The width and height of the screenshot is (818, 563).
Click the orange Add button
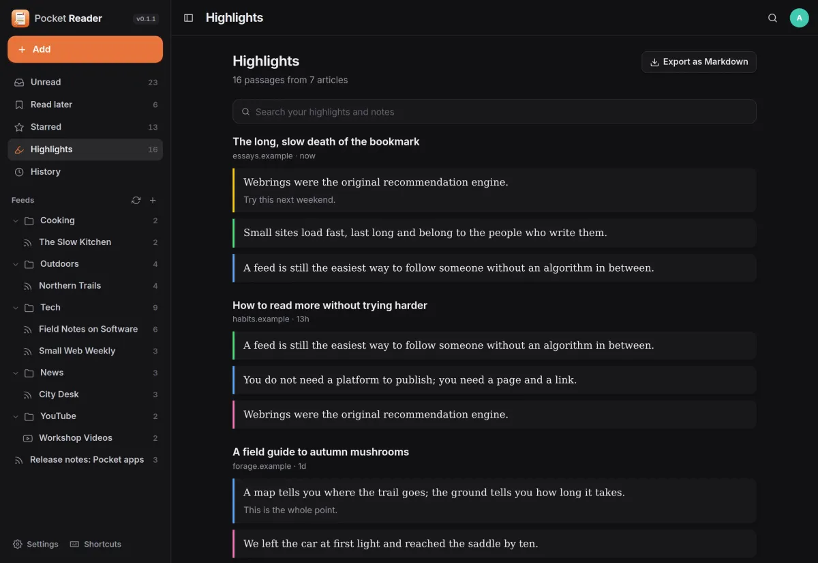pyautogui.click(x=85, y=49)
